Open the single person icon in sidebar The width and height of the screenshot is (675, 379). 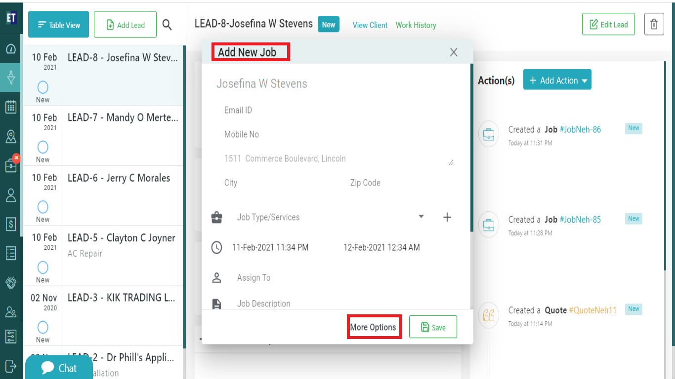click(x=11, y=195)
